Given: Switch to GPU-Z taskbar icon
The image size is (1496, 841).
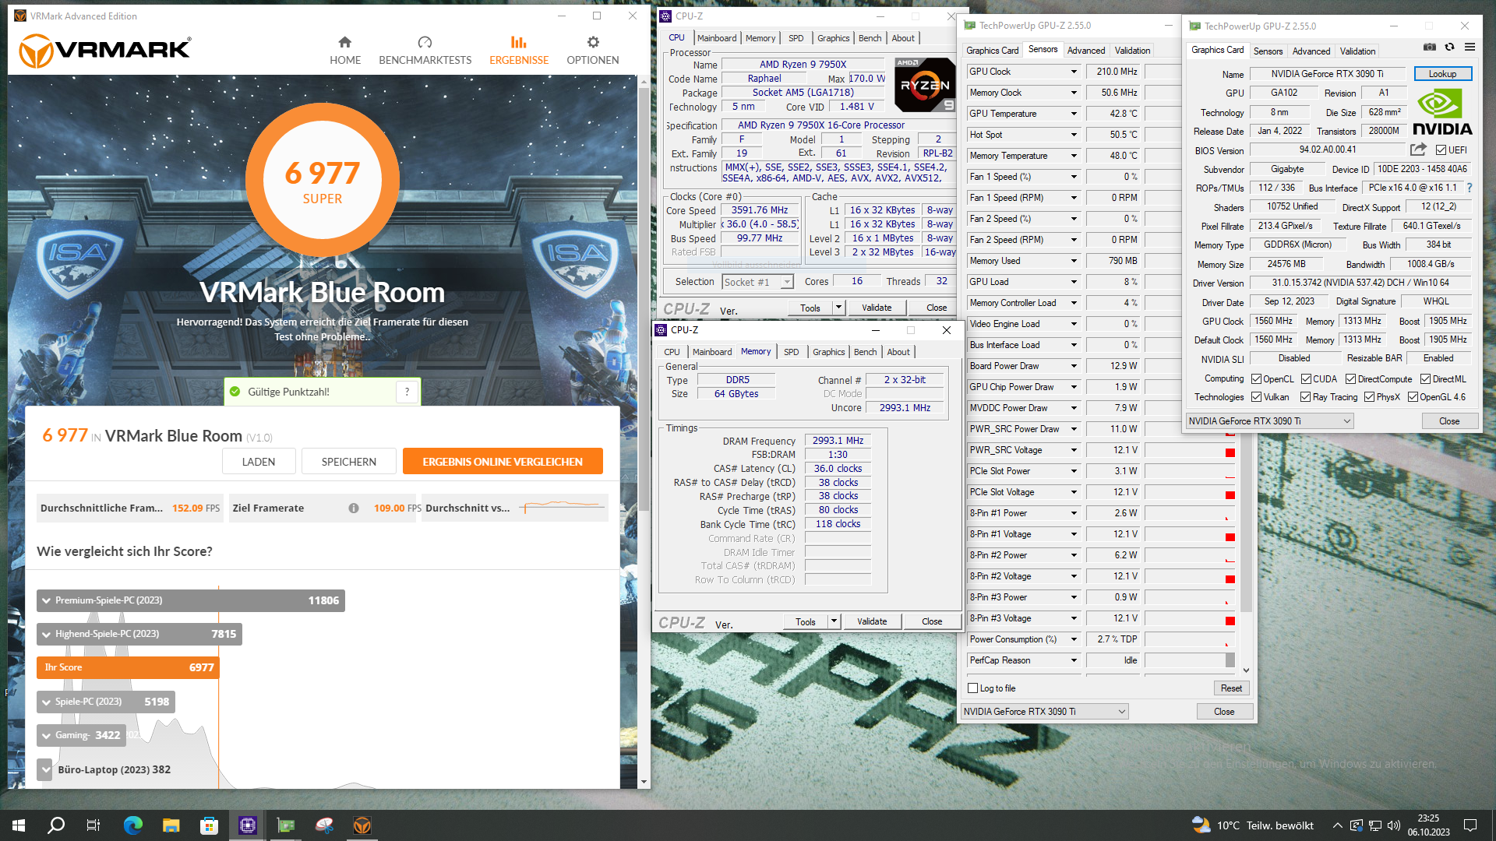Looking at the screenshot, I should coord(286,825).
